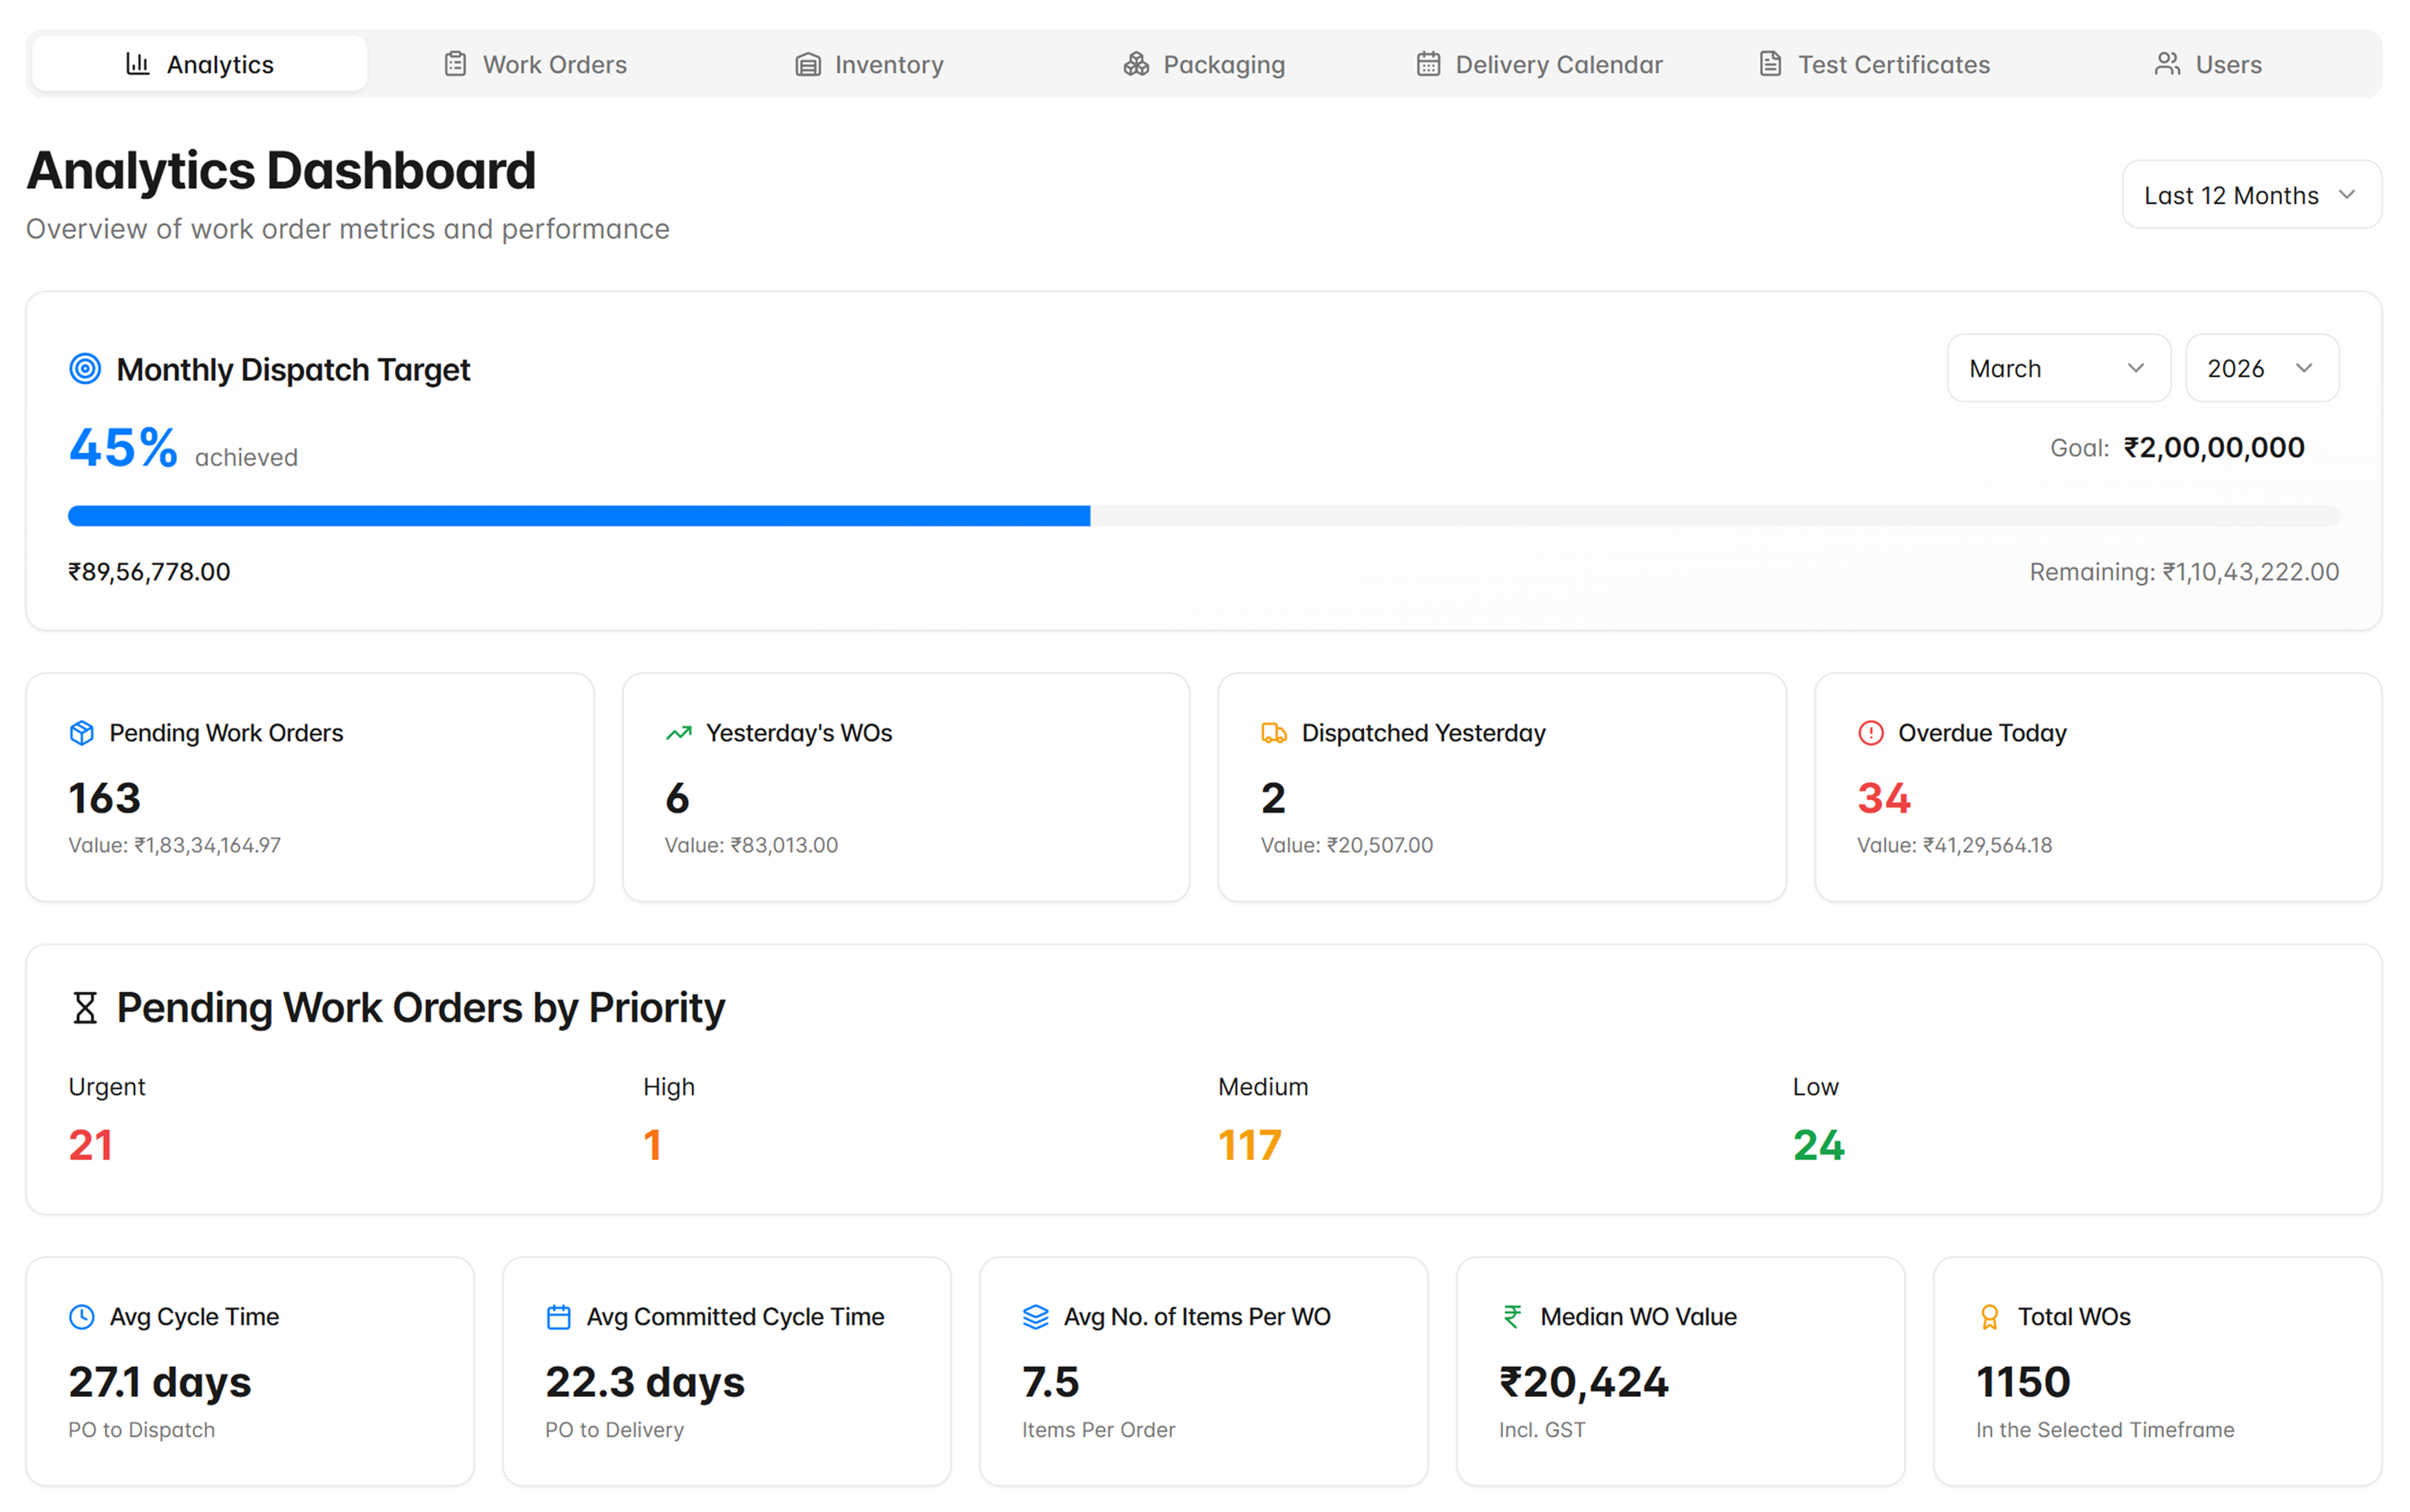The image size is (2410, 1512).
Task: Click the Median WO Value rupee icon
Action: point(1512,1316)
